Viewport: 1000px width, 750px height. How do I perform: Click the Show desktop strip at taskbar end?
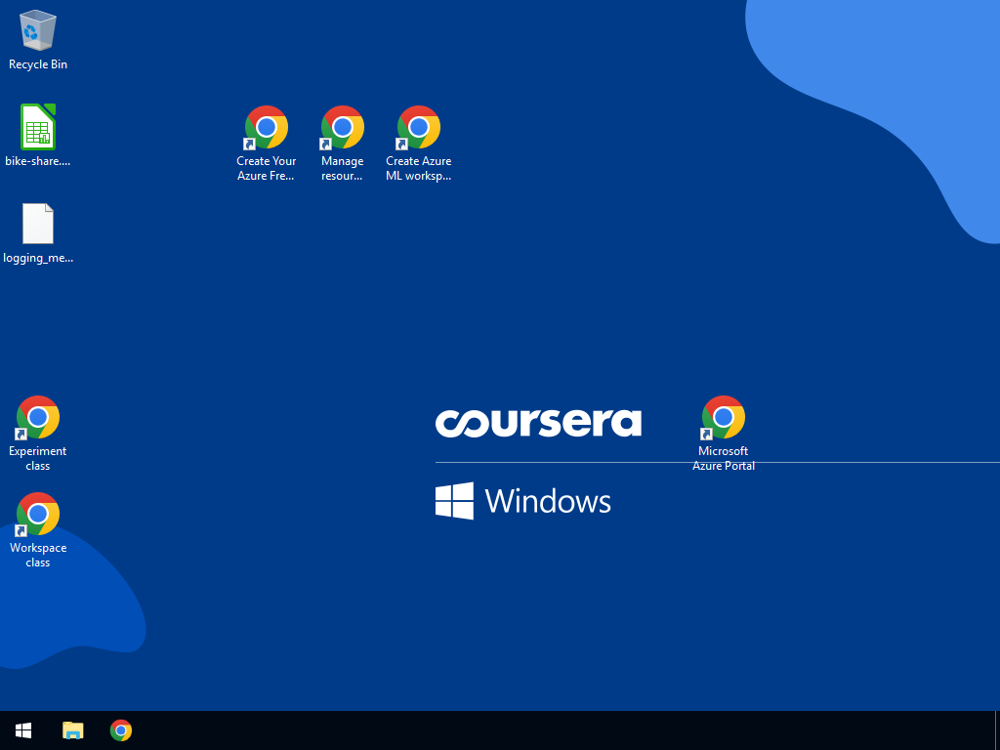(x=997, y=730)
